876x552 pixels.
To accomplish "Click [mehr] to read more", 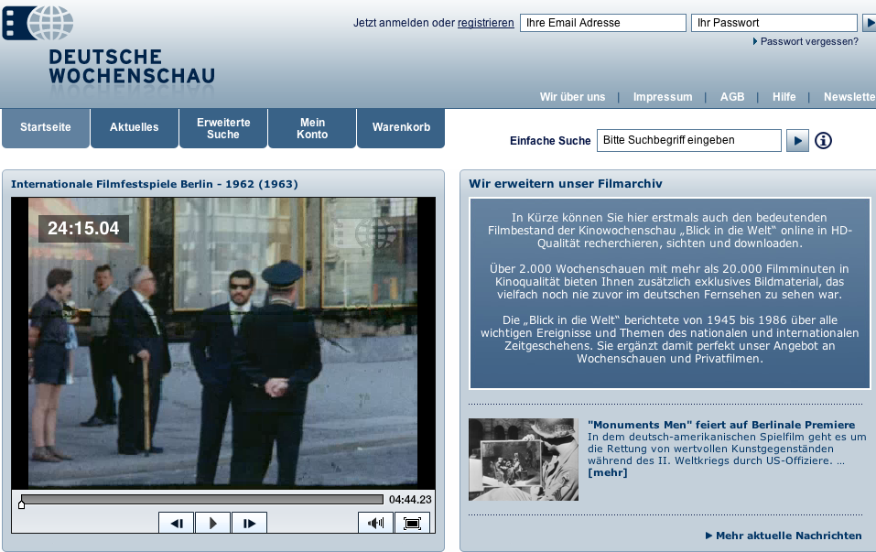I will (607, 472).
